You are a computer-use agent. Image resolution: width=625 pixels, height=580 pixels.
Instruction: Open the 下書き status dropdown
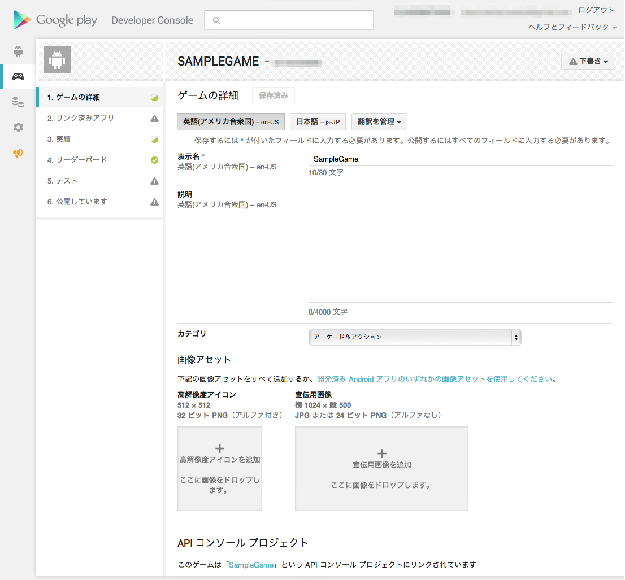pyautogui.click(x=587, y=61)
